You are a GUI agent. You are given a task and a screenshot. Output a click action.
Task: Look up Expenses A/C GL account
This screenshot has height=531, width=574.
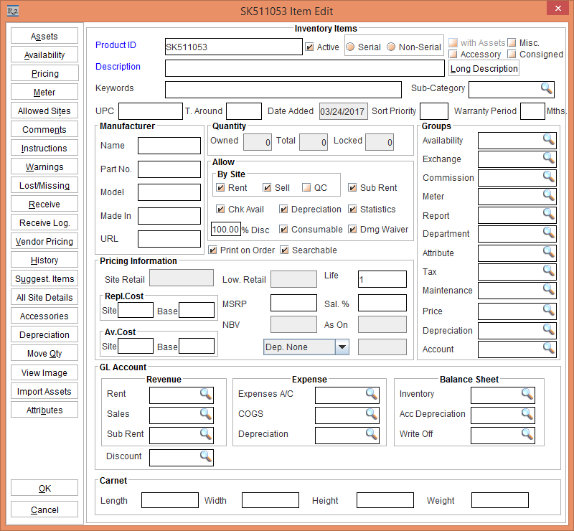click(372, 394)
